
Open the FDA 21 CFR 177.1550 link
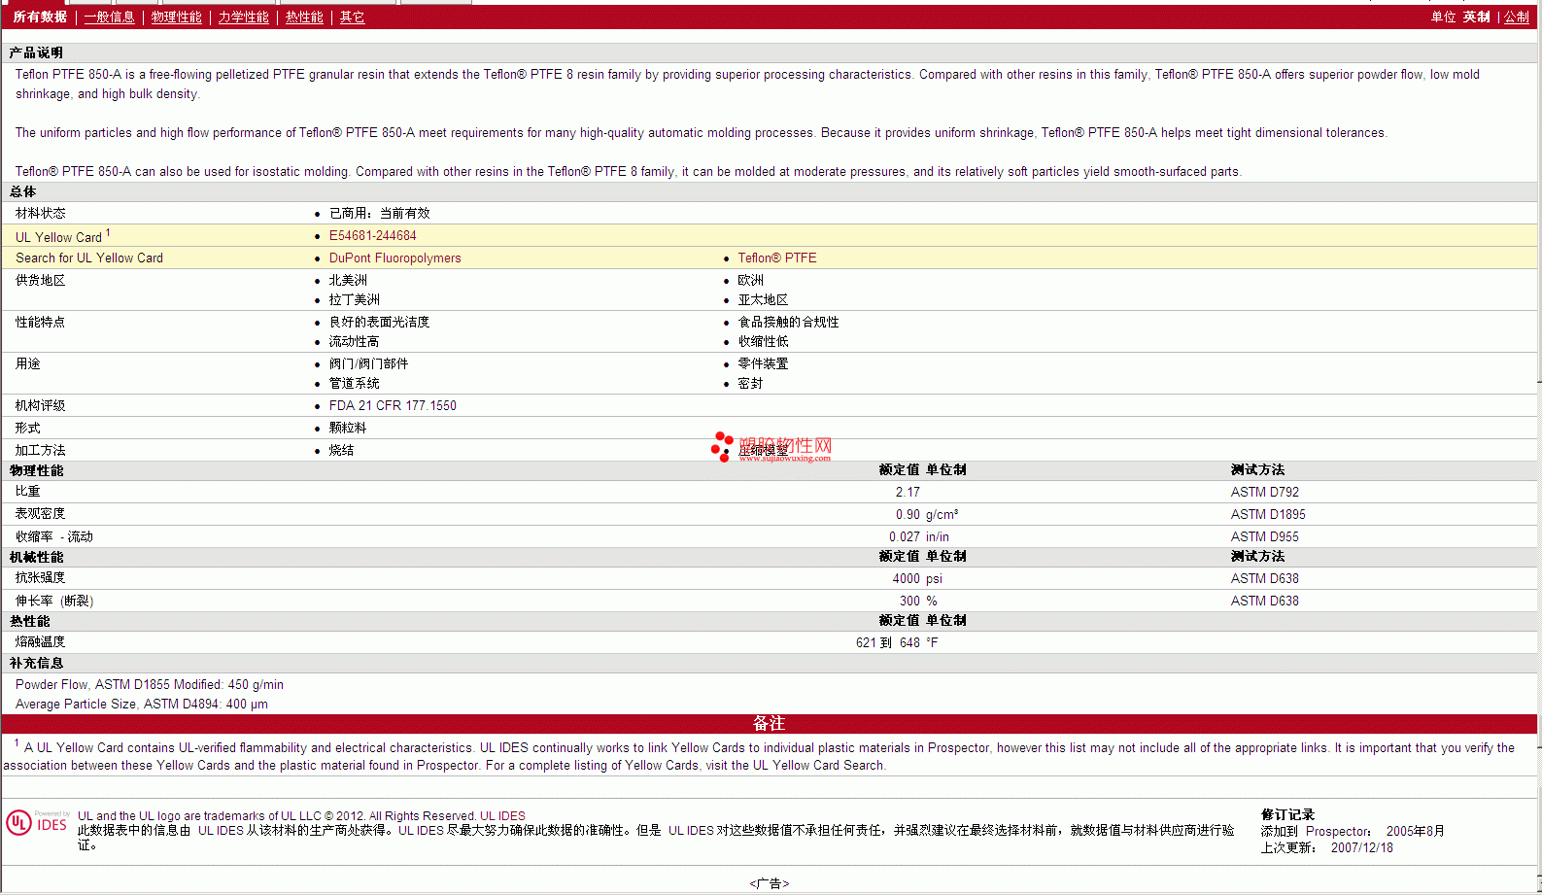point(393,405)
